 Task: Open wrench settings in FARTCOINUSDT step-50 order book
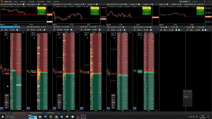28,30
